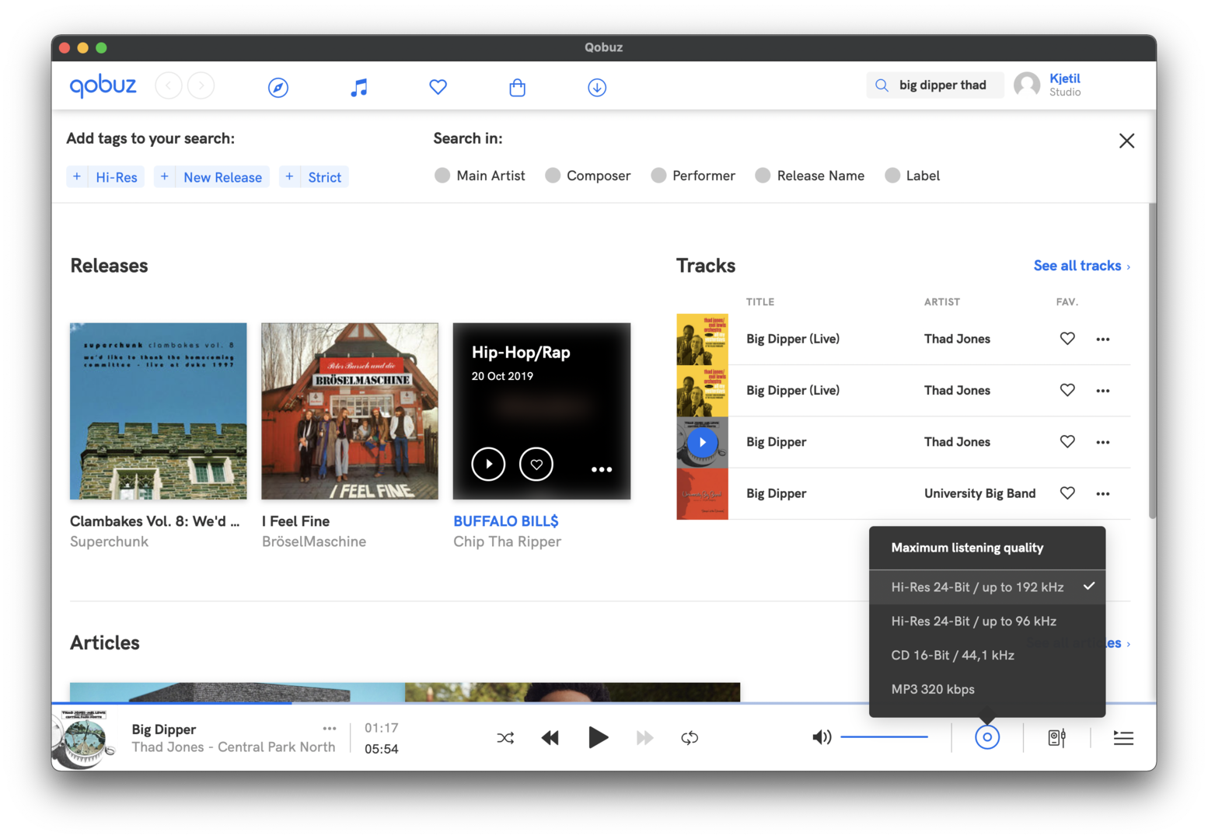Mute the volume speaker icon
This screenshot has height=839, width=1208.
click(822, 737)
